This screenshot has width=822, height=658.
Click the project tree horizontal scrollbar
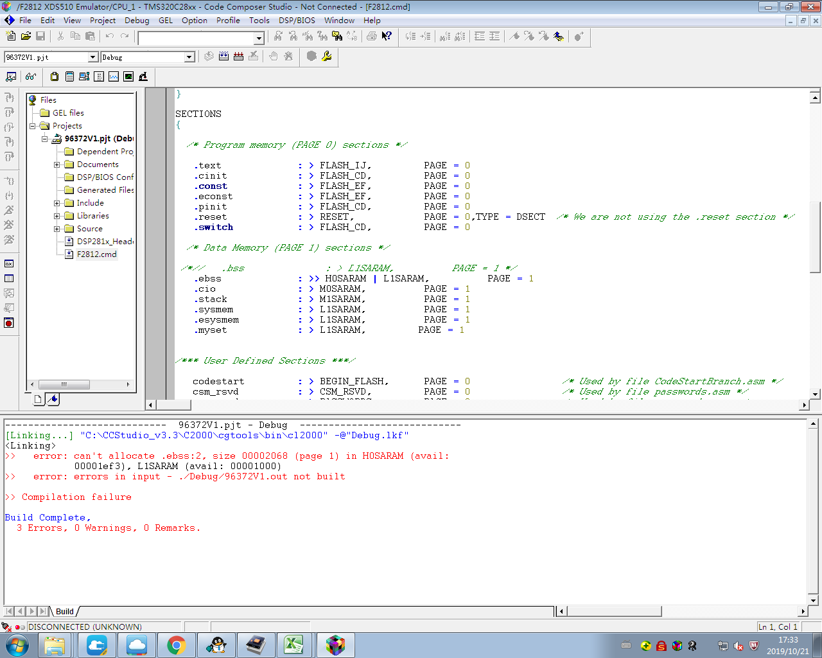coord(80,384)
